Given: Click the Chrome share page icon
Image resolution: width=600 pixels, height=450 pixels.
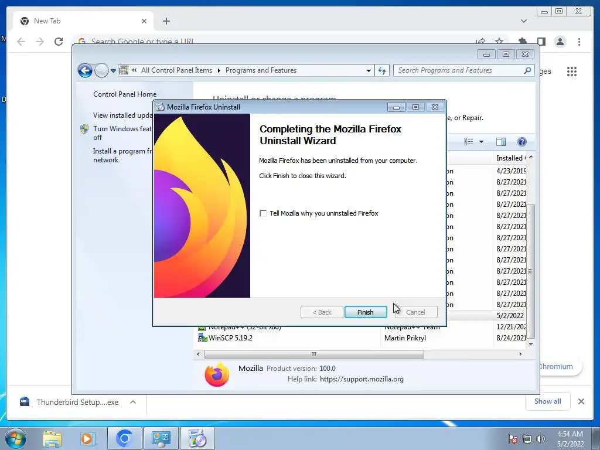Looking at the screenshot, I should point(480,41).
